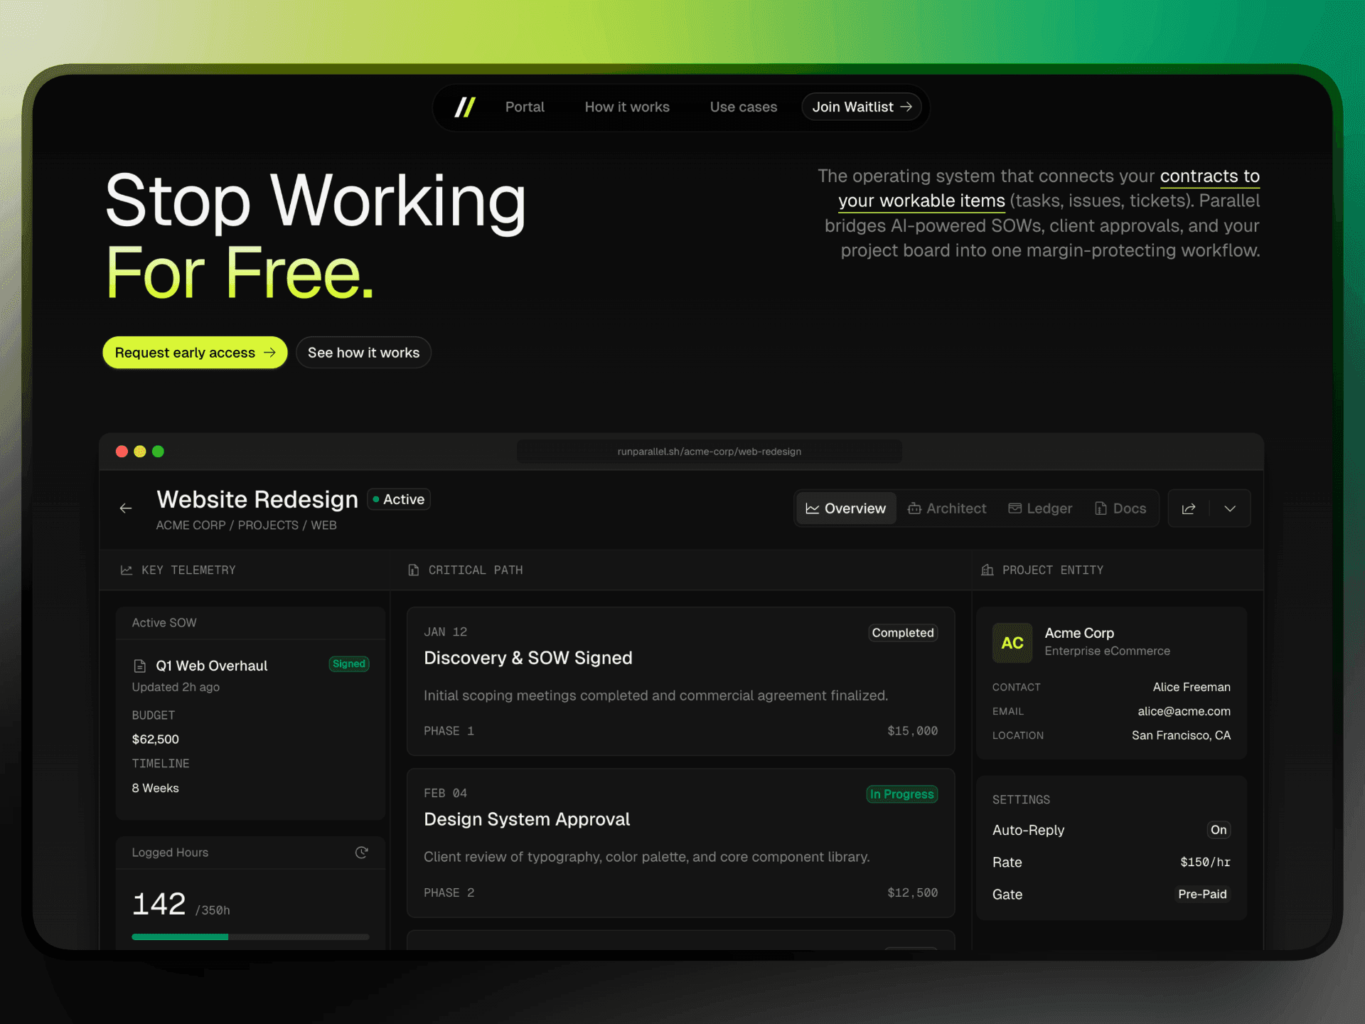Click the Parallel double-slash logo

465,107
